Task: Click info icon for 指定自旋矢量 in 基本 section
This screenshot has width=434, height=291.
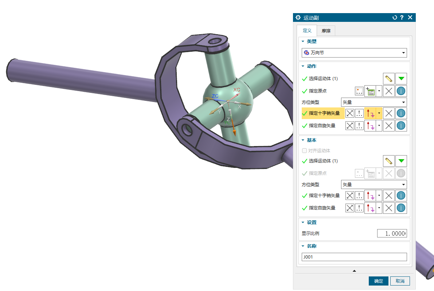Action: tap(401, 208)
